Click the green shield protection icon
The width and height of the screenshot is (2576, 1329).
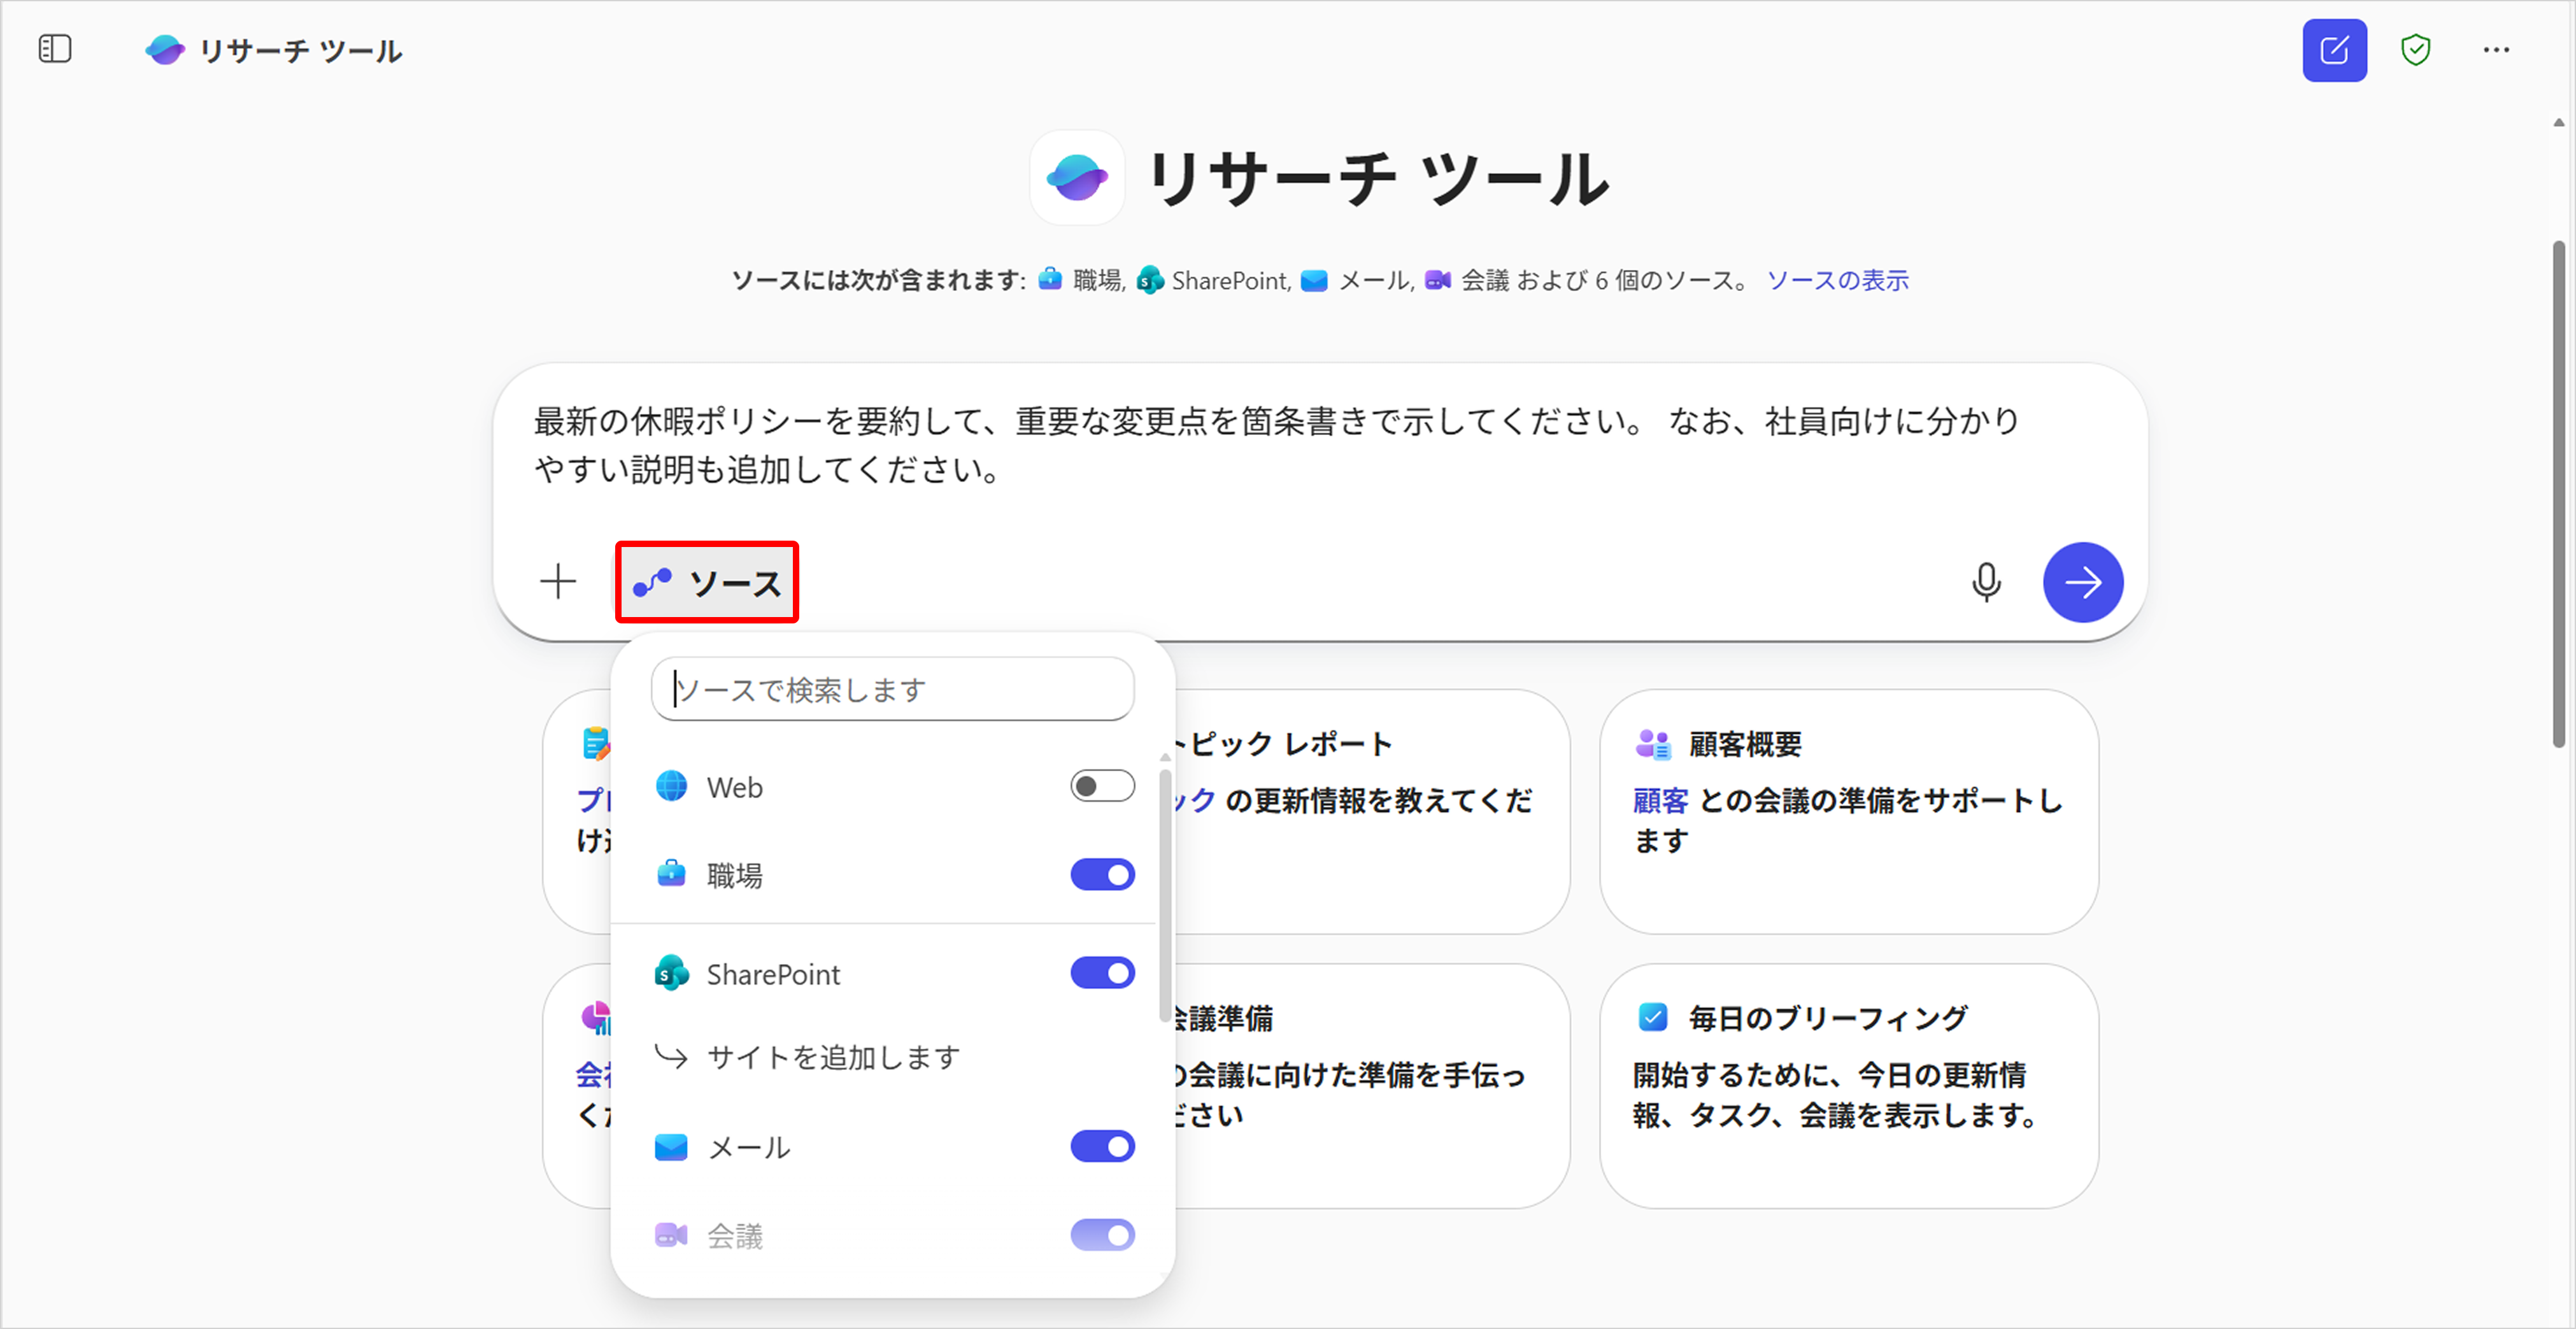(2415, 50)
